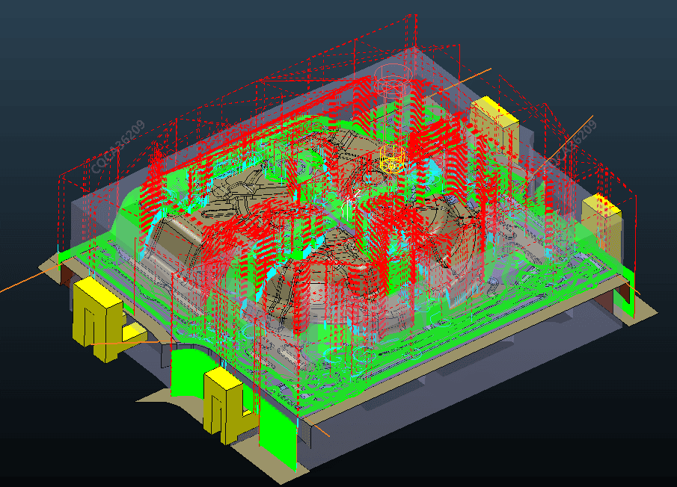
Task: Click the red wireframe tool holder cylinder
Action: pos(392,81)
